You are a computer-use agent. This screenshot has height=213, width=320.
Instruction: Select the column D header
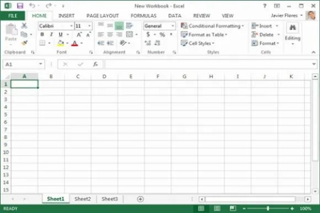(104, 77)
